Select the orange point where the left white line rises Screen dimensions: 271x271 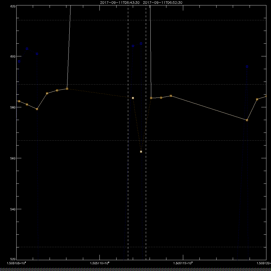67,89
